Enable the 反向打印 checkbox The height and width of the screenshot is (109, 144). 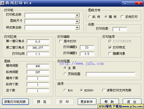[122, 17]
